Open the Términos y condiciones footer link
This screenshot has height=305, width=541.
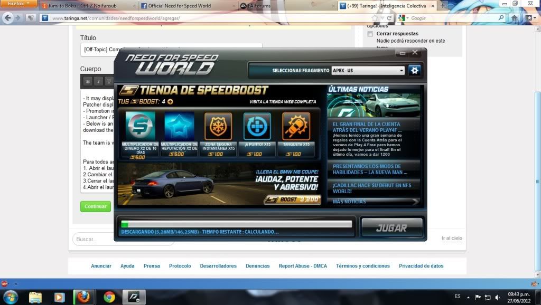click(362, 266)
